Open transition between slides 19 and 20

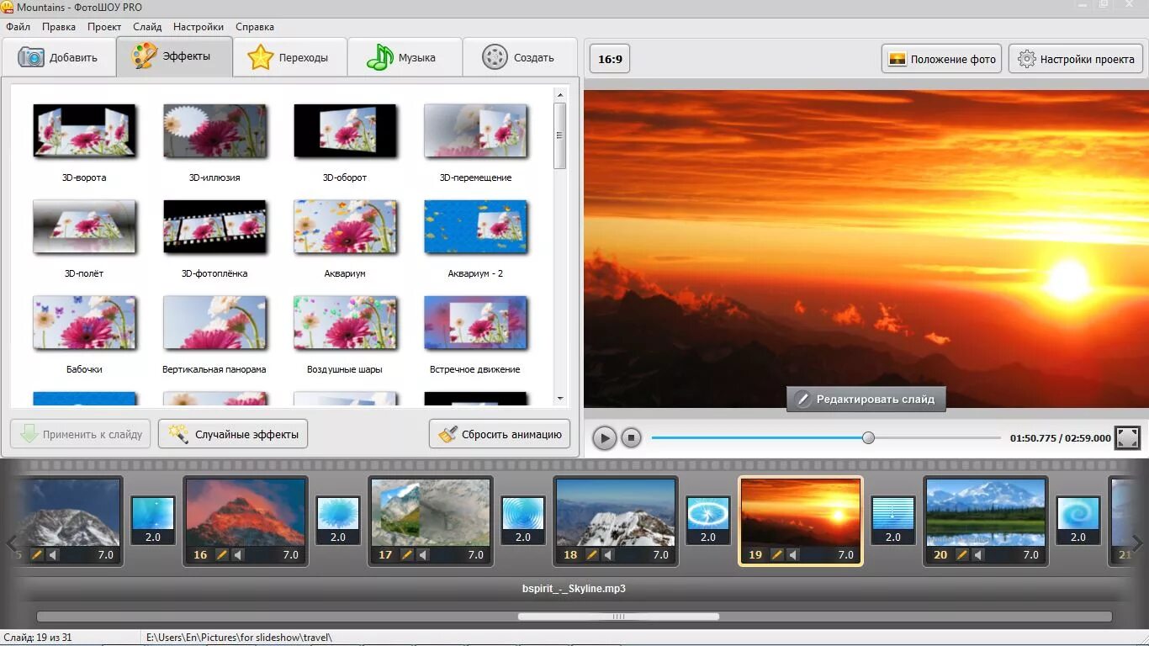(x=893, y=520)
